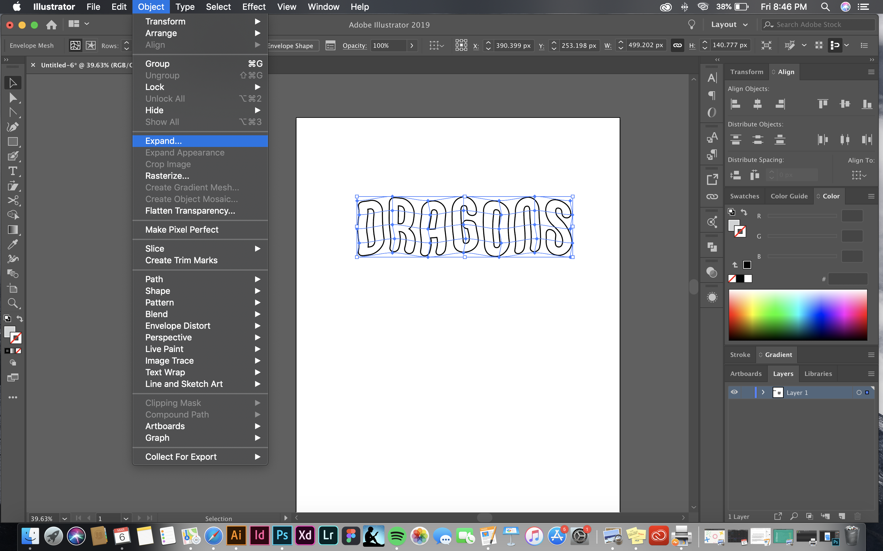Viewport: 883px width, 551px height.
Task: Click the R color slider
Action: coord(802,216)
